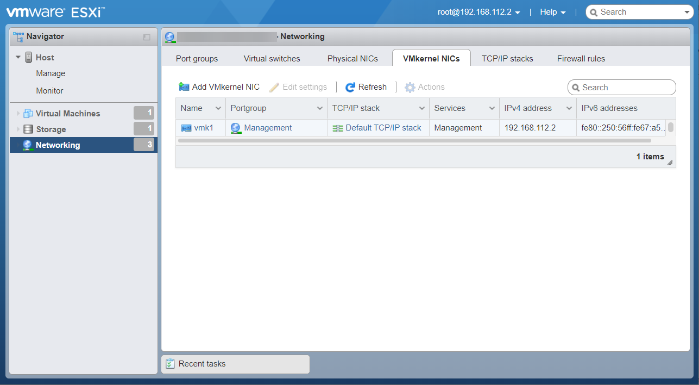Click the Refresh arrow icon

(350, 87)
